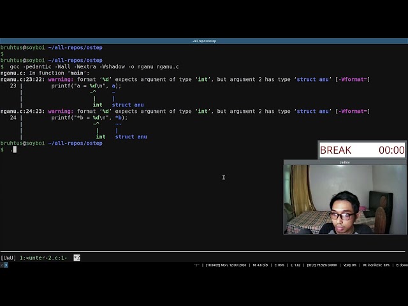The width and height of the screenshot is (408, 306).
Task: Click the battery [IDLE] status entry
Action: [x=321, y=265]
